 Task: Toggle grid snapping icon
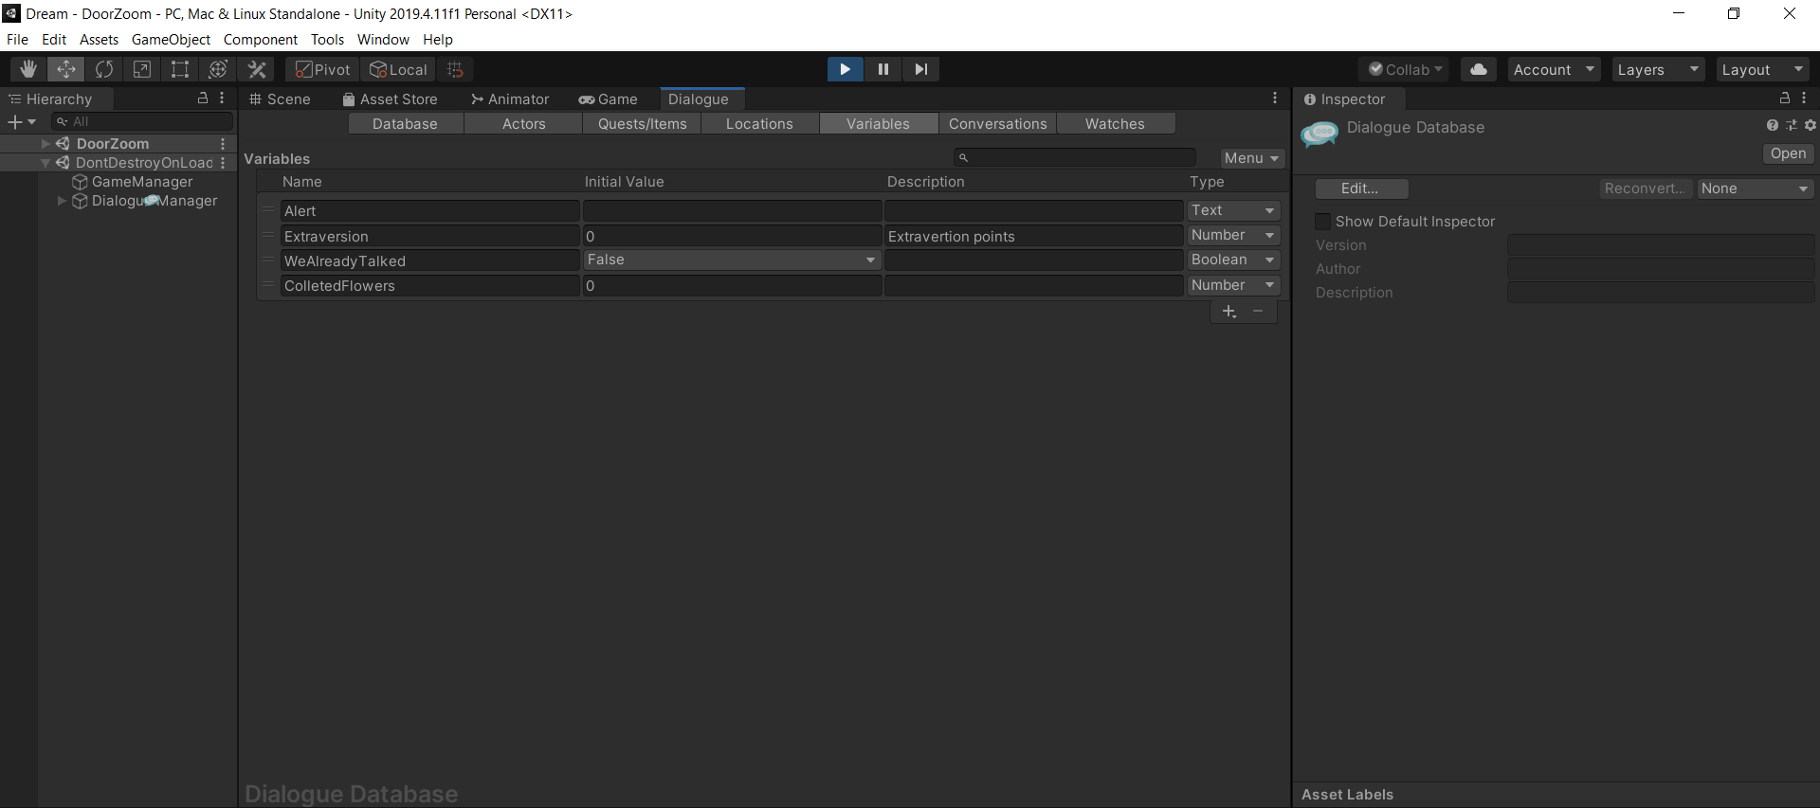[x=455, y=69]
